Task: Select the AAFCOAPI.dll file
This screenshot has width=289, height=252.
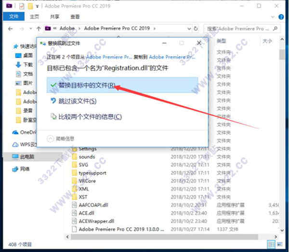Action: 93,205
